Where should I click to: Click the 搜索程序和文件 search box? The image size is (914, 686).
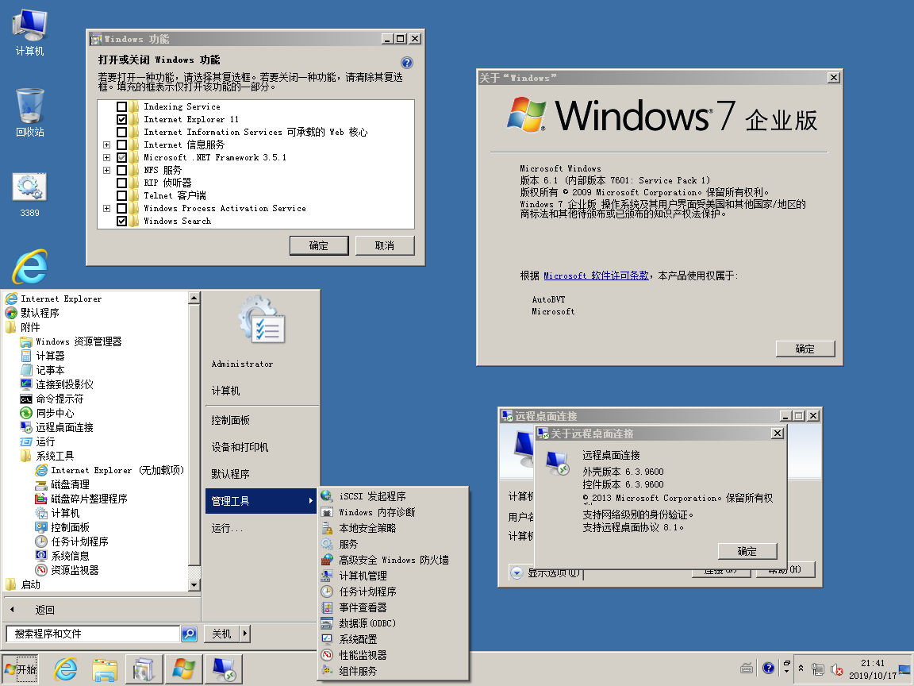[91, 634]
